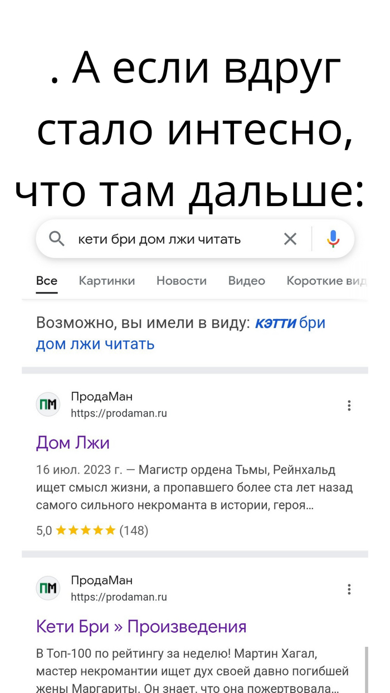The width and height of the screenshot is (390, 693).
Task: Select the Видео tab
Action: 246,281
